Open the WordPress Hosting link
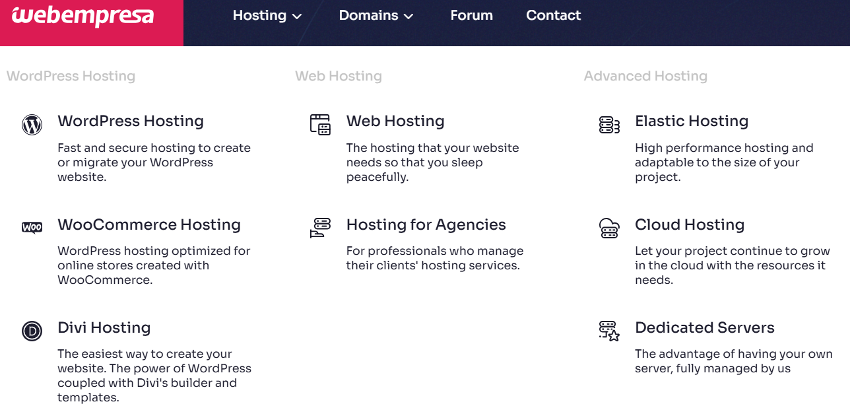Screen dimensions: 850x408 (131, 121)
